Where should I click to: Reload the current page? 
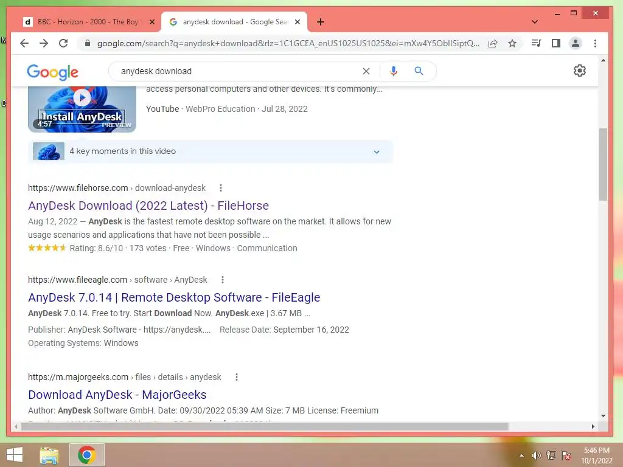pos(63,43)
